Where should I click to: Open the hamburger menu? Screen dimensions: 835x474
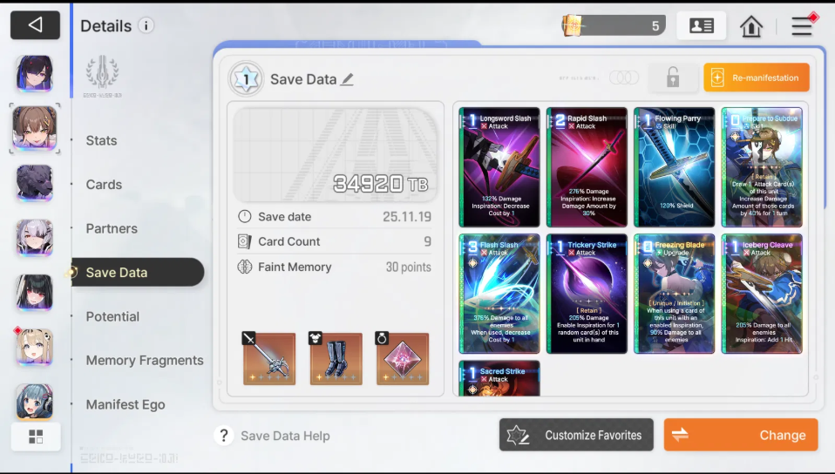click(802, 26)
